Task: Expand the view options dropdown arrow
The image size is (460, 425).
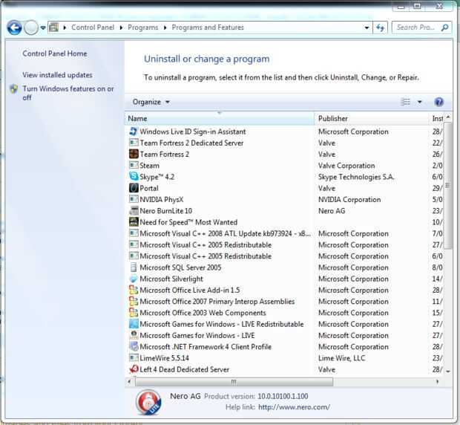Action: pyautogui.click(x=419, y=102)
